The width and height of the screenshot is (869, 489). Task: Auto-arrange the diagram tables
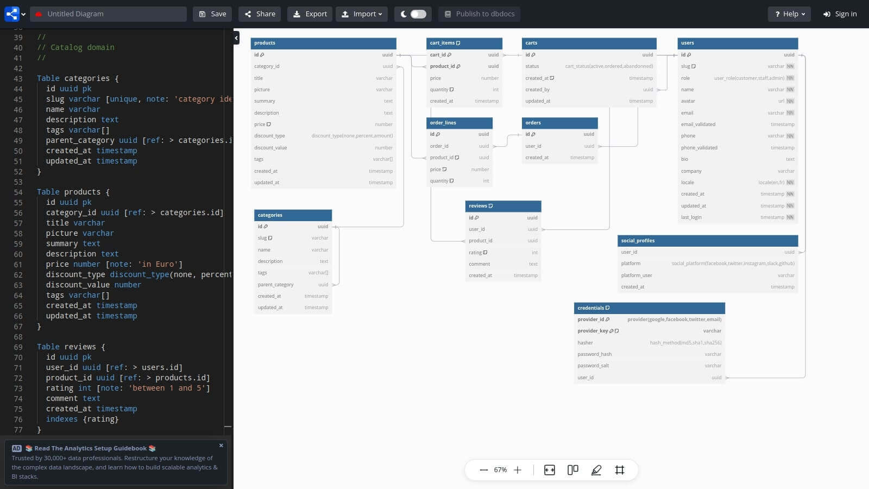coord(572,470)
